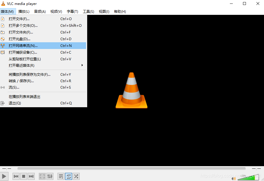Open the 媒体(M) menu
Screen dimensions: 264x181
pyautogui.click(x=7, y=11)
